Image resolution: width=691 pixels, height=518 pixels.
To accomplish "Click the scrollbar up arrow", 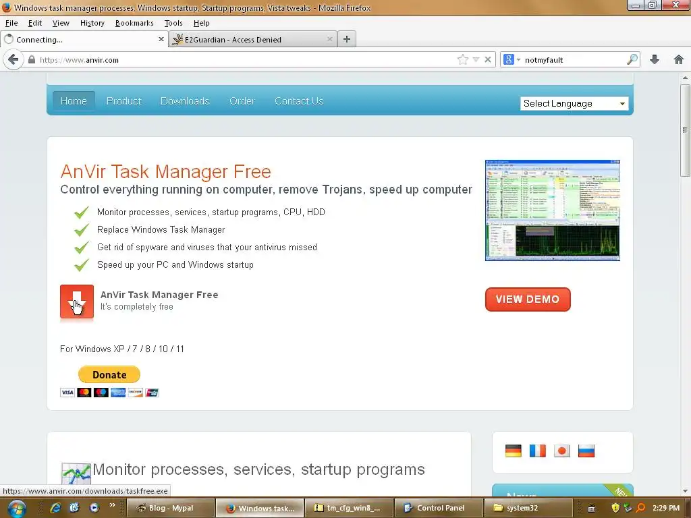I will [685, 78].
